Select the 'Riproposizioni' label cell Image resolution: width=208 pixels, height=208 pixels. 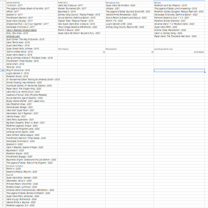[x=129, y=49]
